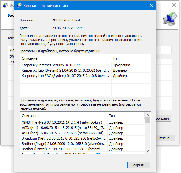Select Broadcom (Net) 02.06.2013 netbc64 row
The height and width of the screenshot is (173, 181).
click(x=82, y=138)
